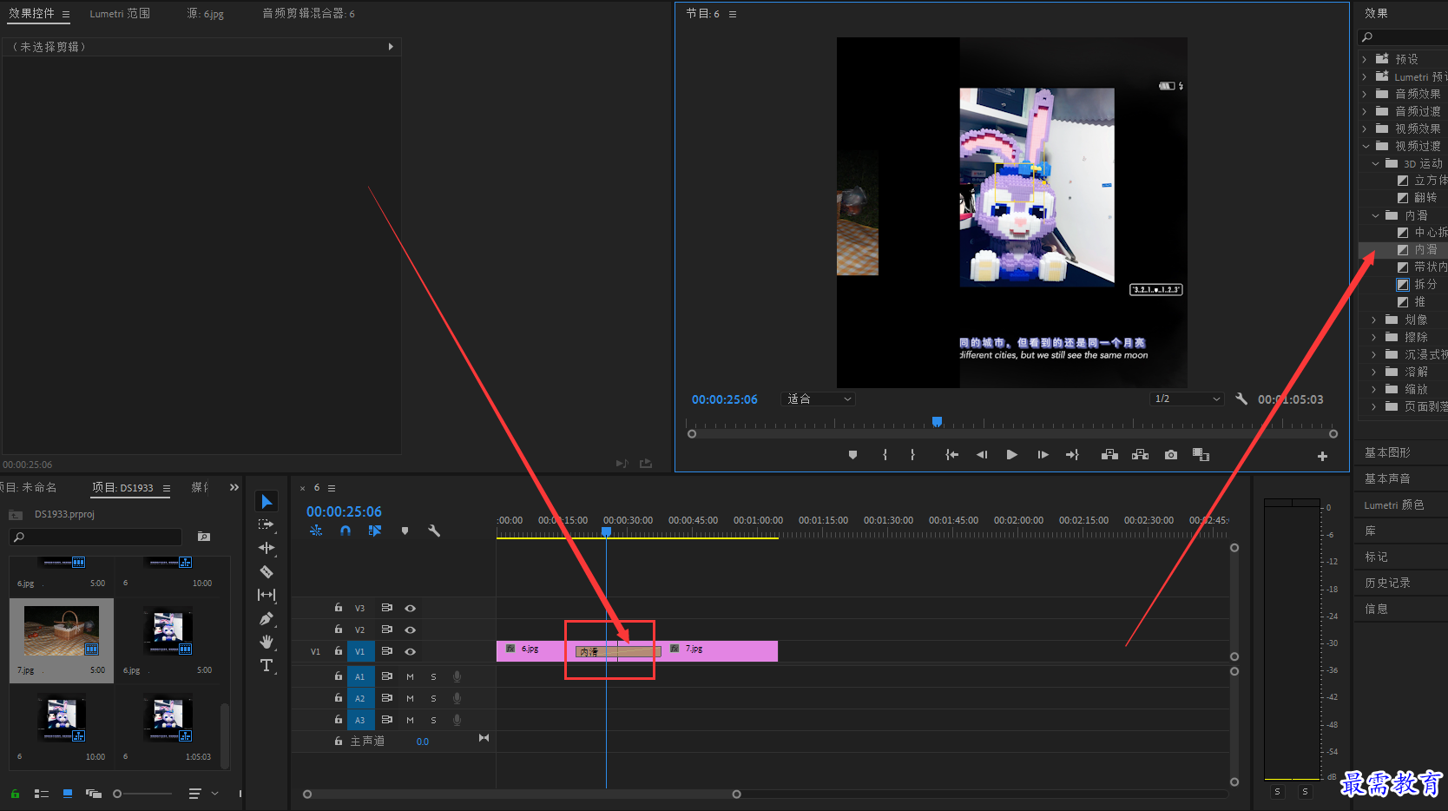Open the 基本图形 panel

[x=1387, y=452]
